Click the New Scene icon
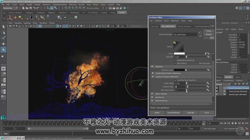 (x=23, y=8)
